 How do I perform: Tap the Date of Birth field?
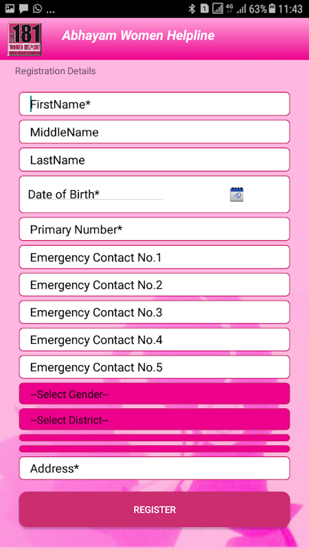click(x=95, y=194)
